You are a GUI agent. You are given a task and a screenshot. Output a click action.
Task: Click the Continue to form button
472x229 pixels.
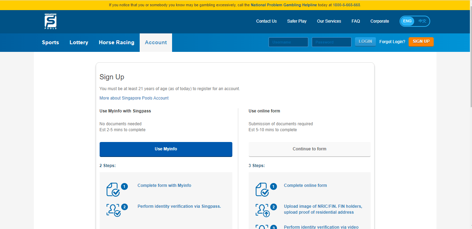309,149
